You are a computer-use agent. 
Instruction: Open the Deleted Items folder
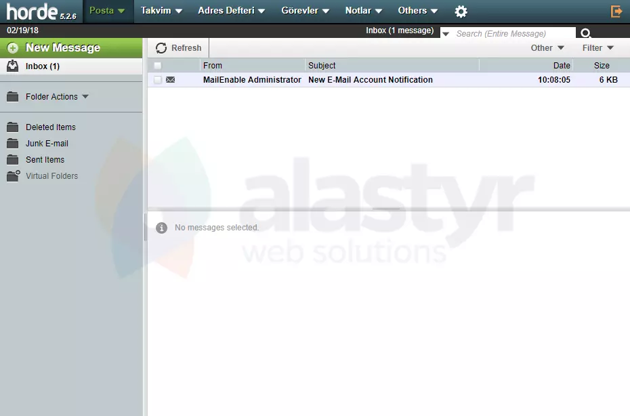pyautogui.click(x=51, y=127)
